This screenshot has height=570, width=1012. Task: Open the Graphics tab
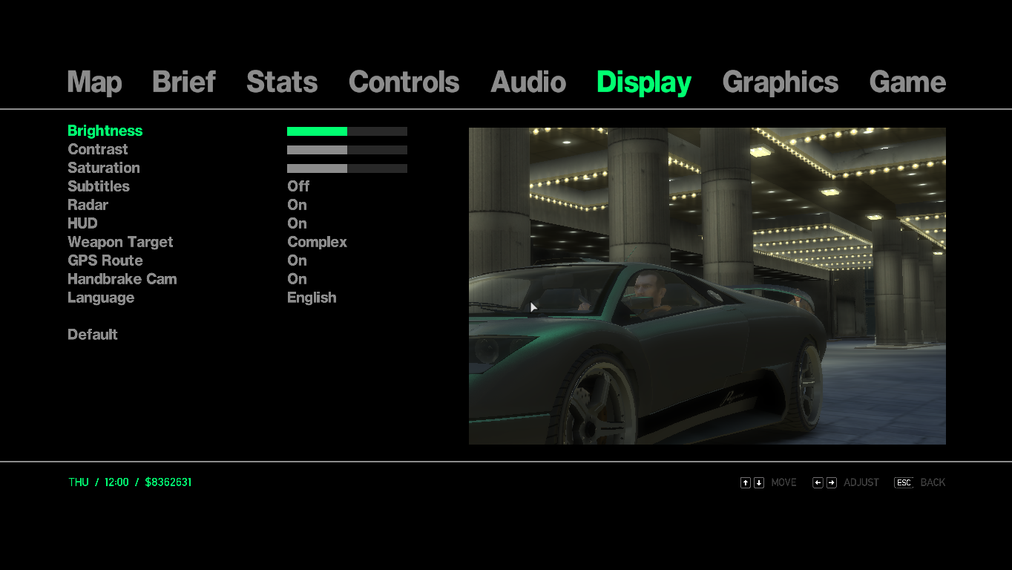tap(781, 82)
